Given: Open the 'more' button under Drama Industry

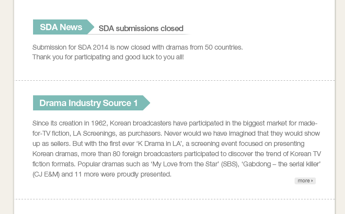Looking at the screenshot, I should [305, 181].
